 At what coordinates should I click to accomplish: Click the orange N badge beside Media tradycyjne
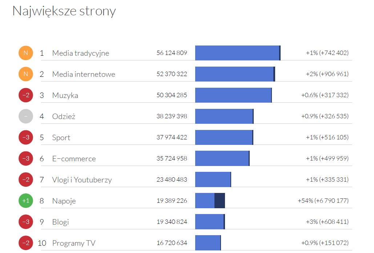tap(26, 53)
